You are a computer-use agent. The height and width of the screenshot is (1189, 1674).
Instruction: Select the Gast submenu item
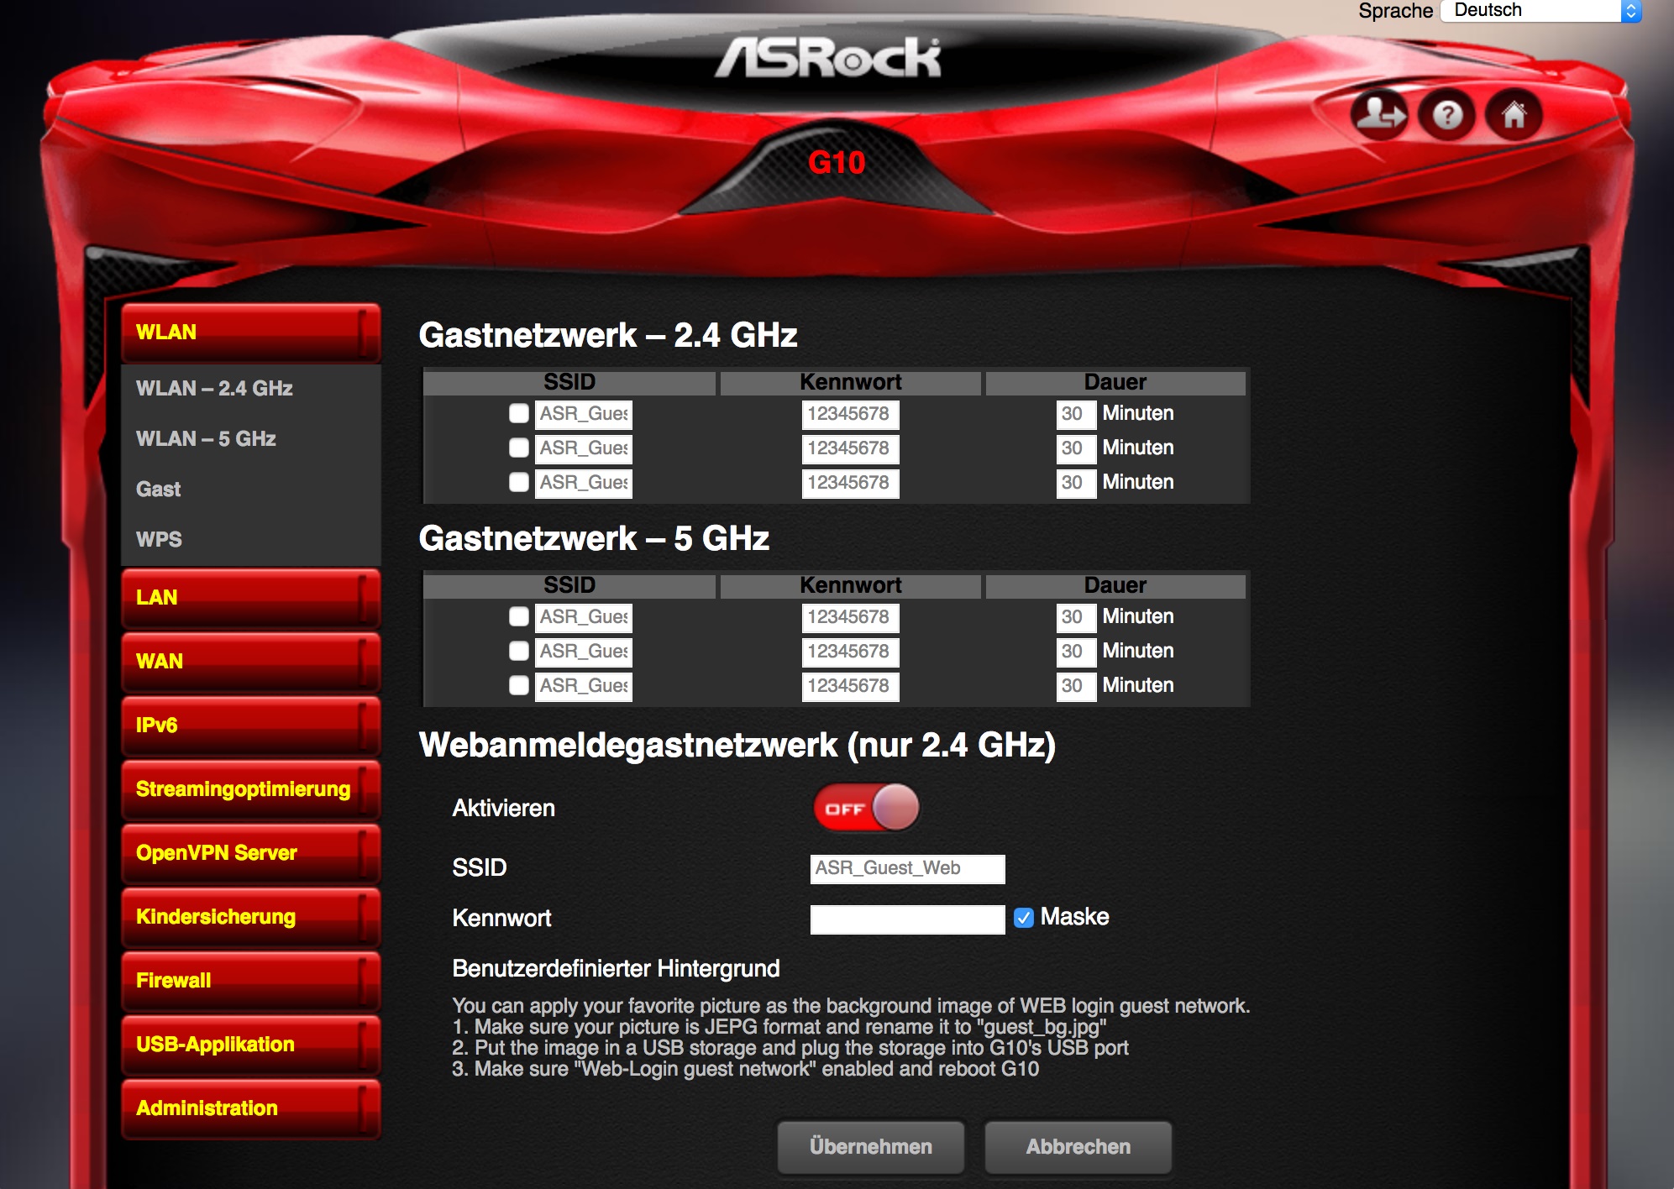[x=158, y=490]
